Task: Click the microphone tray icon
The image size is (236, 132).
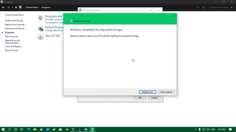Action: click(199, 129)
